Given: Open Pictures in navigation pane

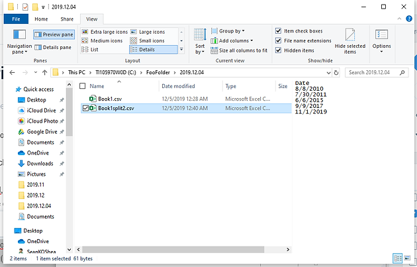Looking at the screenshot, I should 36,174.
